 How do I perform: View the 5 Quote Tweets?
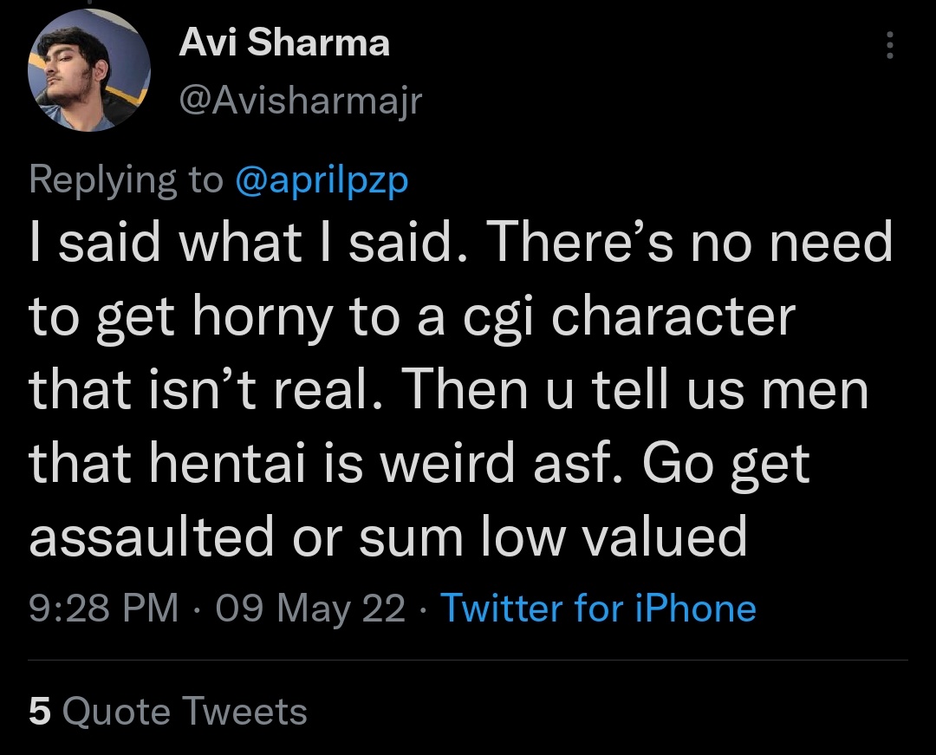pyautogui.click(x=168, y=711)
